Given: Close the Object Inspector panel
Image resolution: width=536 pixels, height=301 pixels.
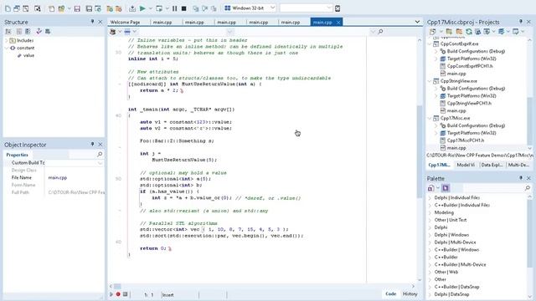Looking at the screenshot, I should [100, 145].
